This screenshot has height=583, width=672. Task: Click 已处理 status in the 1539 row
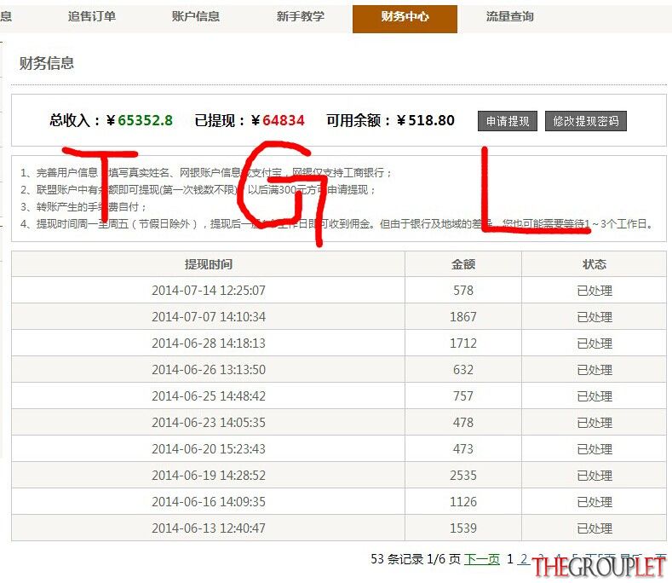[x=594, y=528]
